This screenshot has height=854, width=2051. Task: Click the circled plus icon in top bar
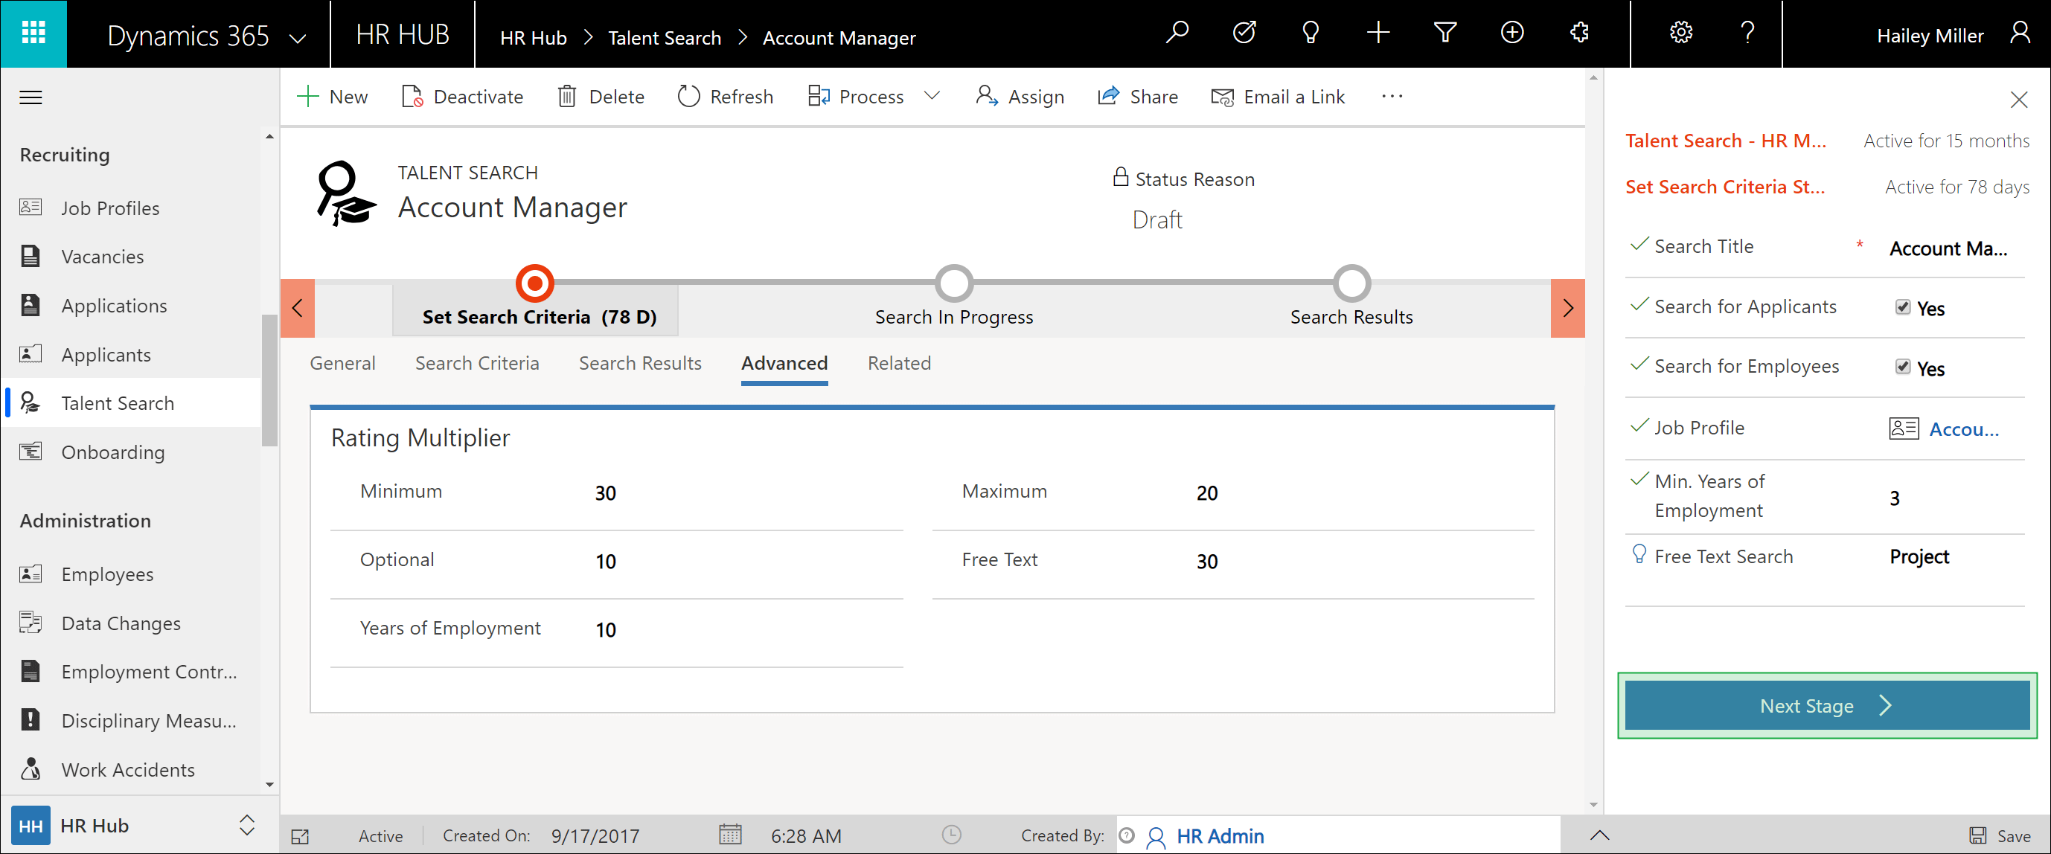1512,33
